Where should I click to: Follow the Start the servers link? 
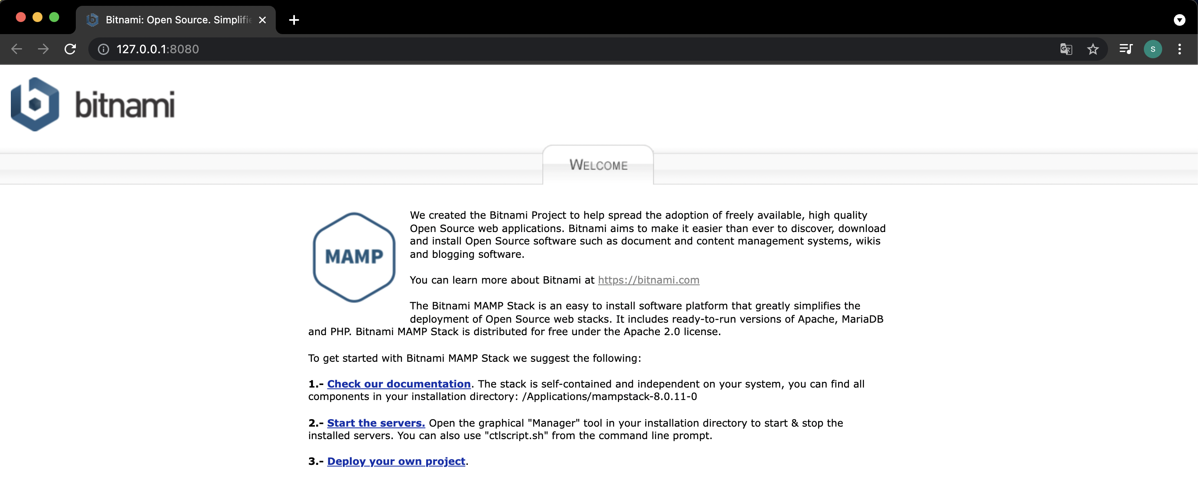click(x=376, y=423)
